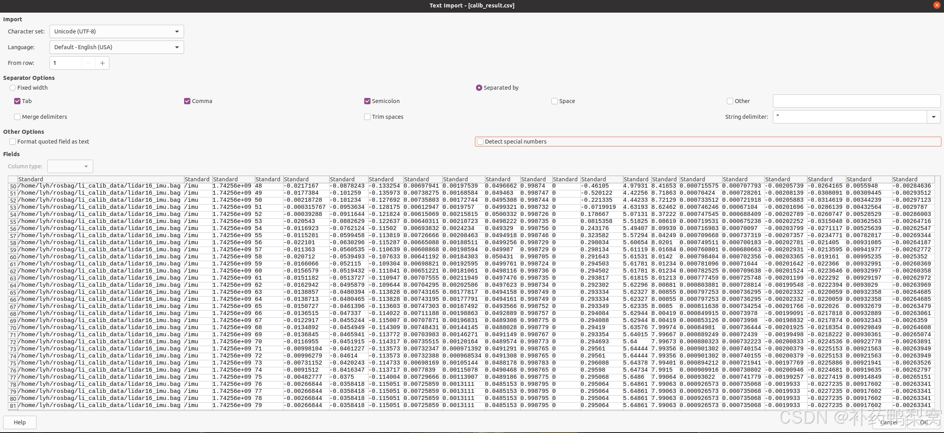Check Format quoted field as text
This screenshot has height=433, width=944.
coord(13,142)
